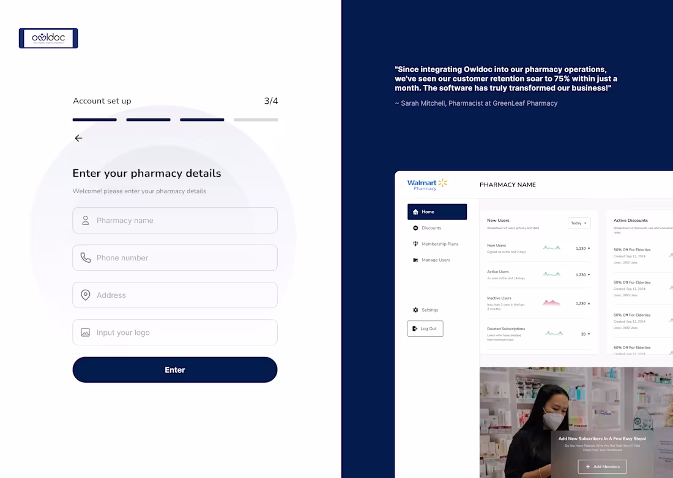Click the Sarah Mitchell attribution text
The height and width of the screenshot is (478, 673).
(x=476, y=103)
